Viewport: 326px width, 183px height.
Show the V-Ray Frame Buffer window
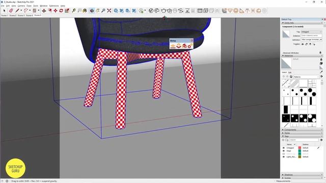click(x=200, y=11)
